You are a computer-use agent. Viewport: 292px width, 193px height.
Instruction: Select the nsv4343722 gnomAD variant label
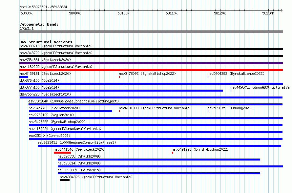[56, 53]
